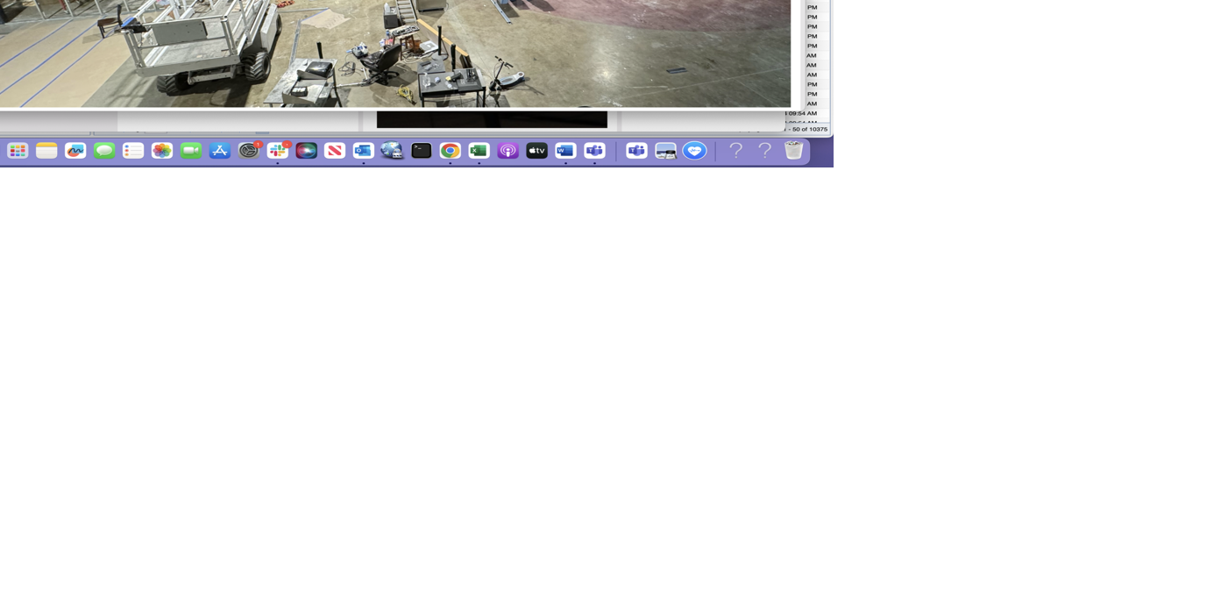Open Freeform from the dock
The image size is (1221, 605).
(x=75, y=151)
